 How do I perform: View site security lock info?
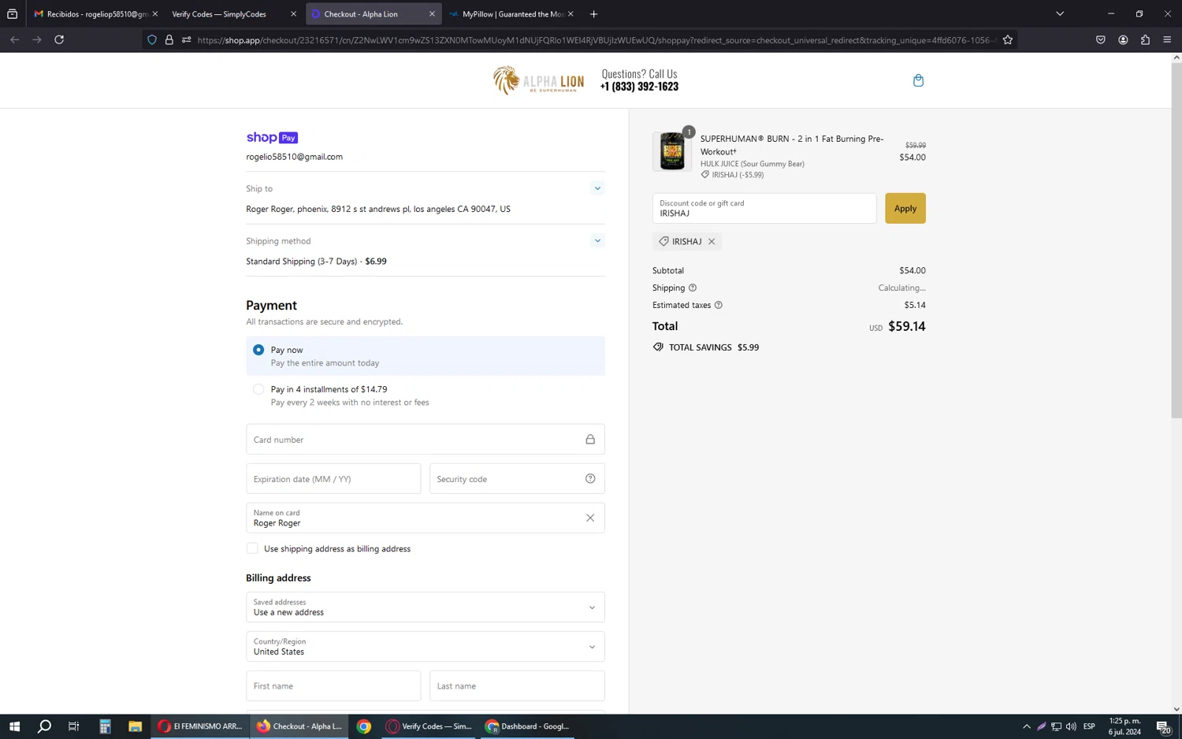pyautogui.click(x=169, y=39)
